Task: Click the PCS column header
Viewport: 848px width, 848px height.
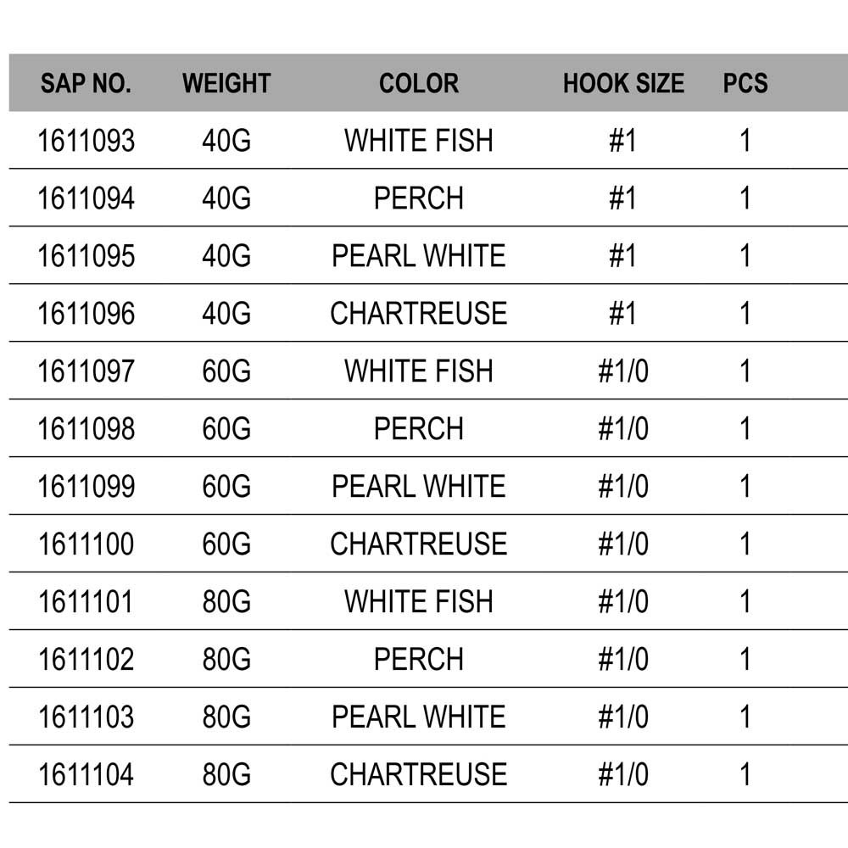Action: pyautogui.click(x=745, y=83)
